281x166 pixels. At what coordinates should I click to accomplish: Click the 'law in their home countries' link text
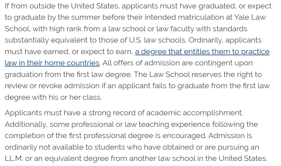(x=52, y=63)
